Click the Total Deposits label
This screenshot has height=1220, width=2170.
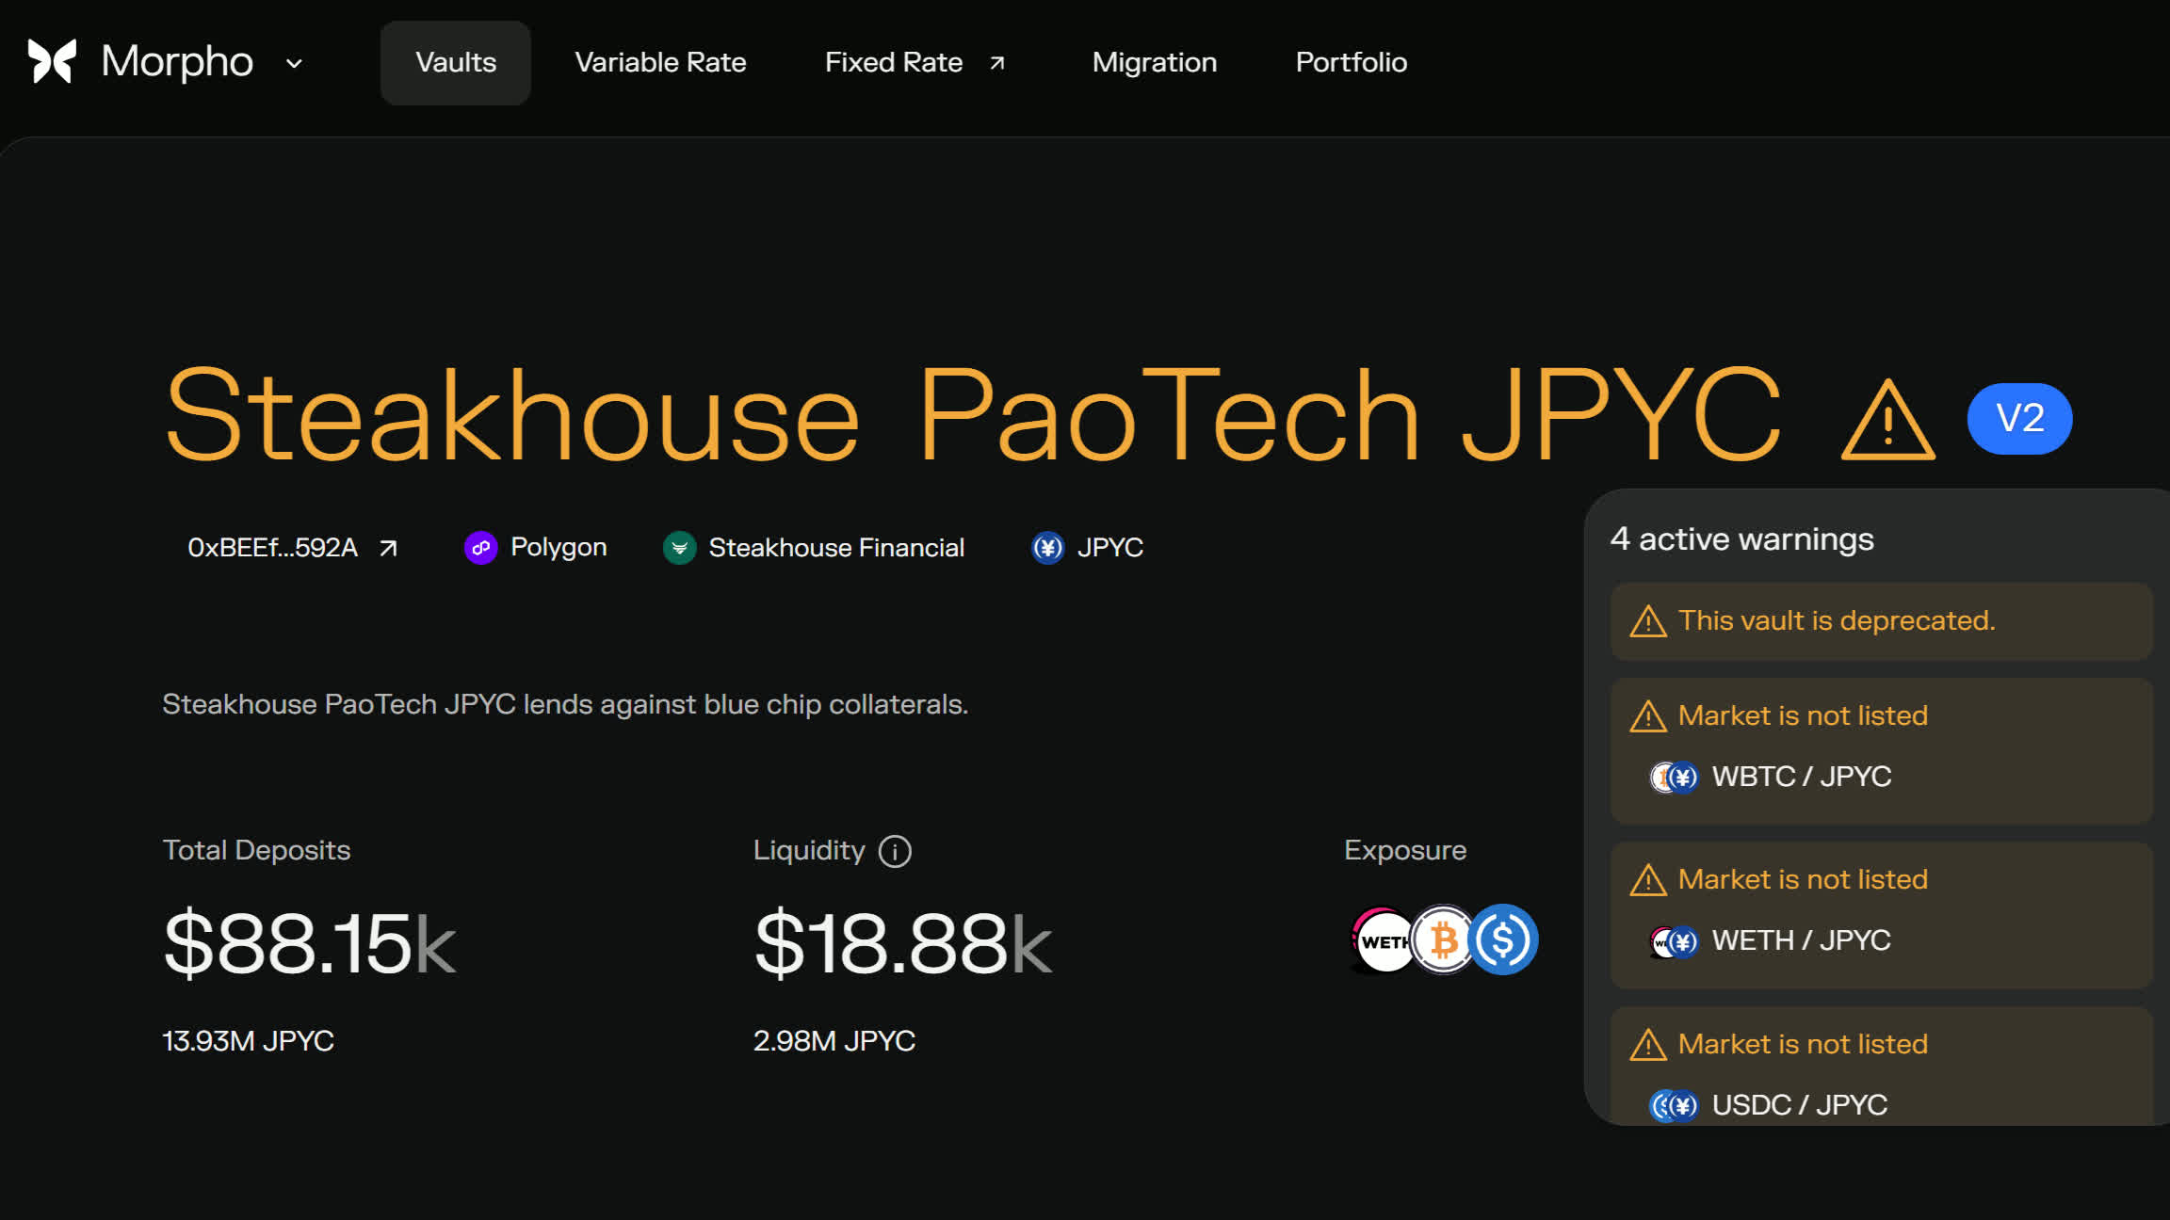256,850
